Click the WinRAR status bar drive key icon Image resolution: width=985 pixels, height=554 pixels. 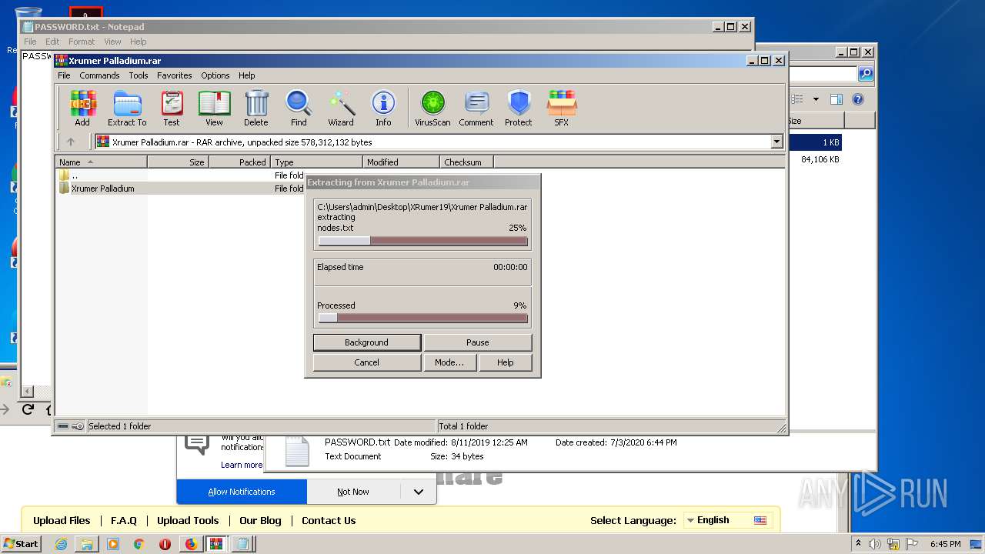[x=71, y=426]
